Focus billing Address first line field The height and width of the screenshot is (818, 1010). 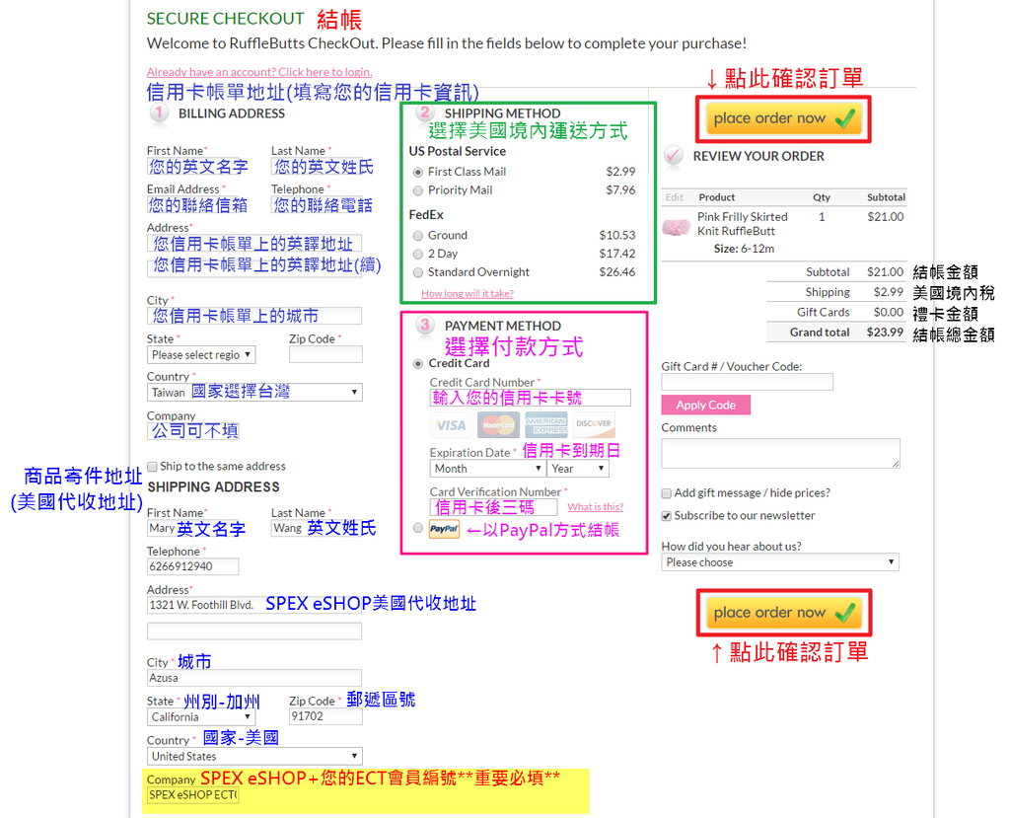pos(254,244)
